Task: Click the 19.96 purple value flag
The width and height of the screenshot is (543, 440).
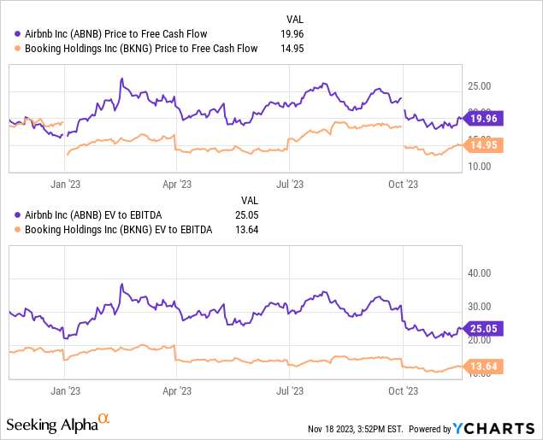Action: click(x=484, y=118)
